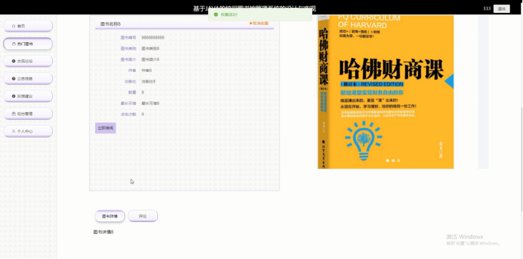Screen dimensions: 523x259
Task: Click the book number value 8888888888
Action: click(153, 38)
